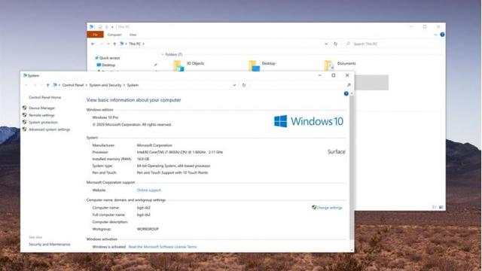482x271 pixels.
Task: Go up one level in System window
Action: point(47,85)
